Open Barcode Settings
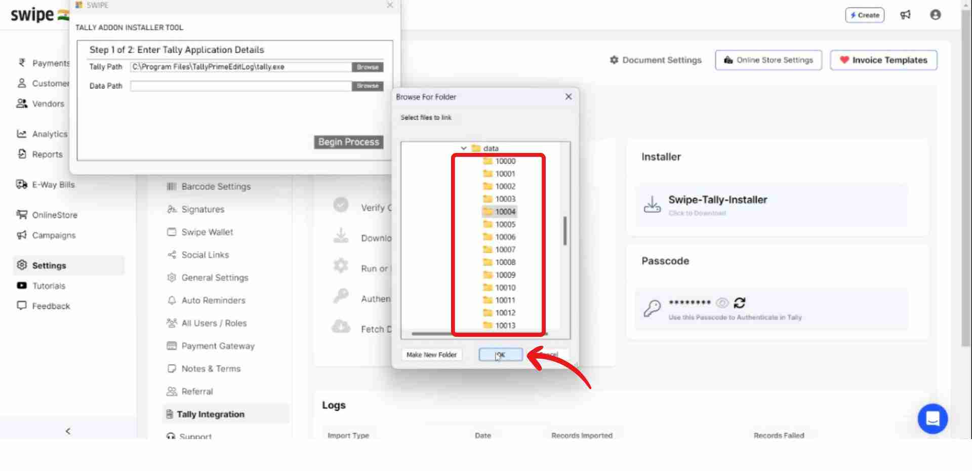Image resolution: width=972 pixels, height=471 pixels. click(209, 186)
